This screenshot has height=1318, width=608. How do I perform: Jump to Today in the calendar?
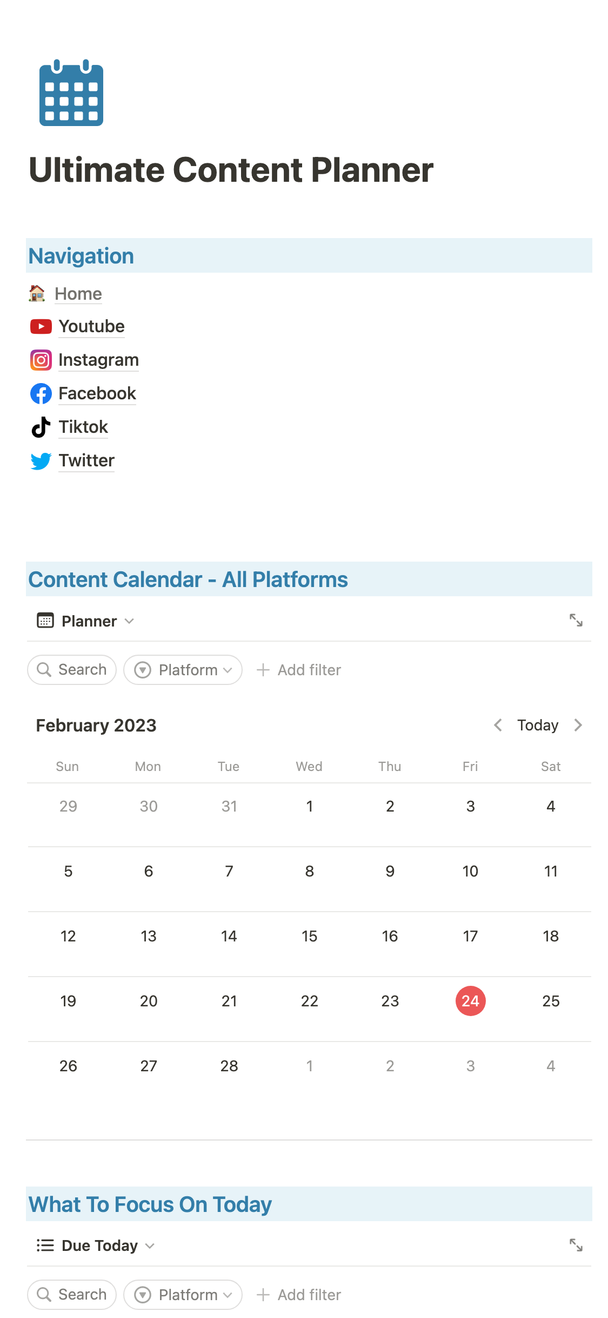[537, 725]
